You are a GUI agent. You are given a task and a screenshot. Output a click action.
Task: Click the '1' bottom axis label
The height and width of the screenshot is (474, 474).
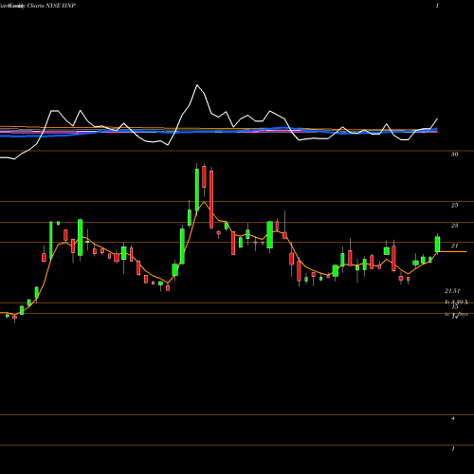453,448
